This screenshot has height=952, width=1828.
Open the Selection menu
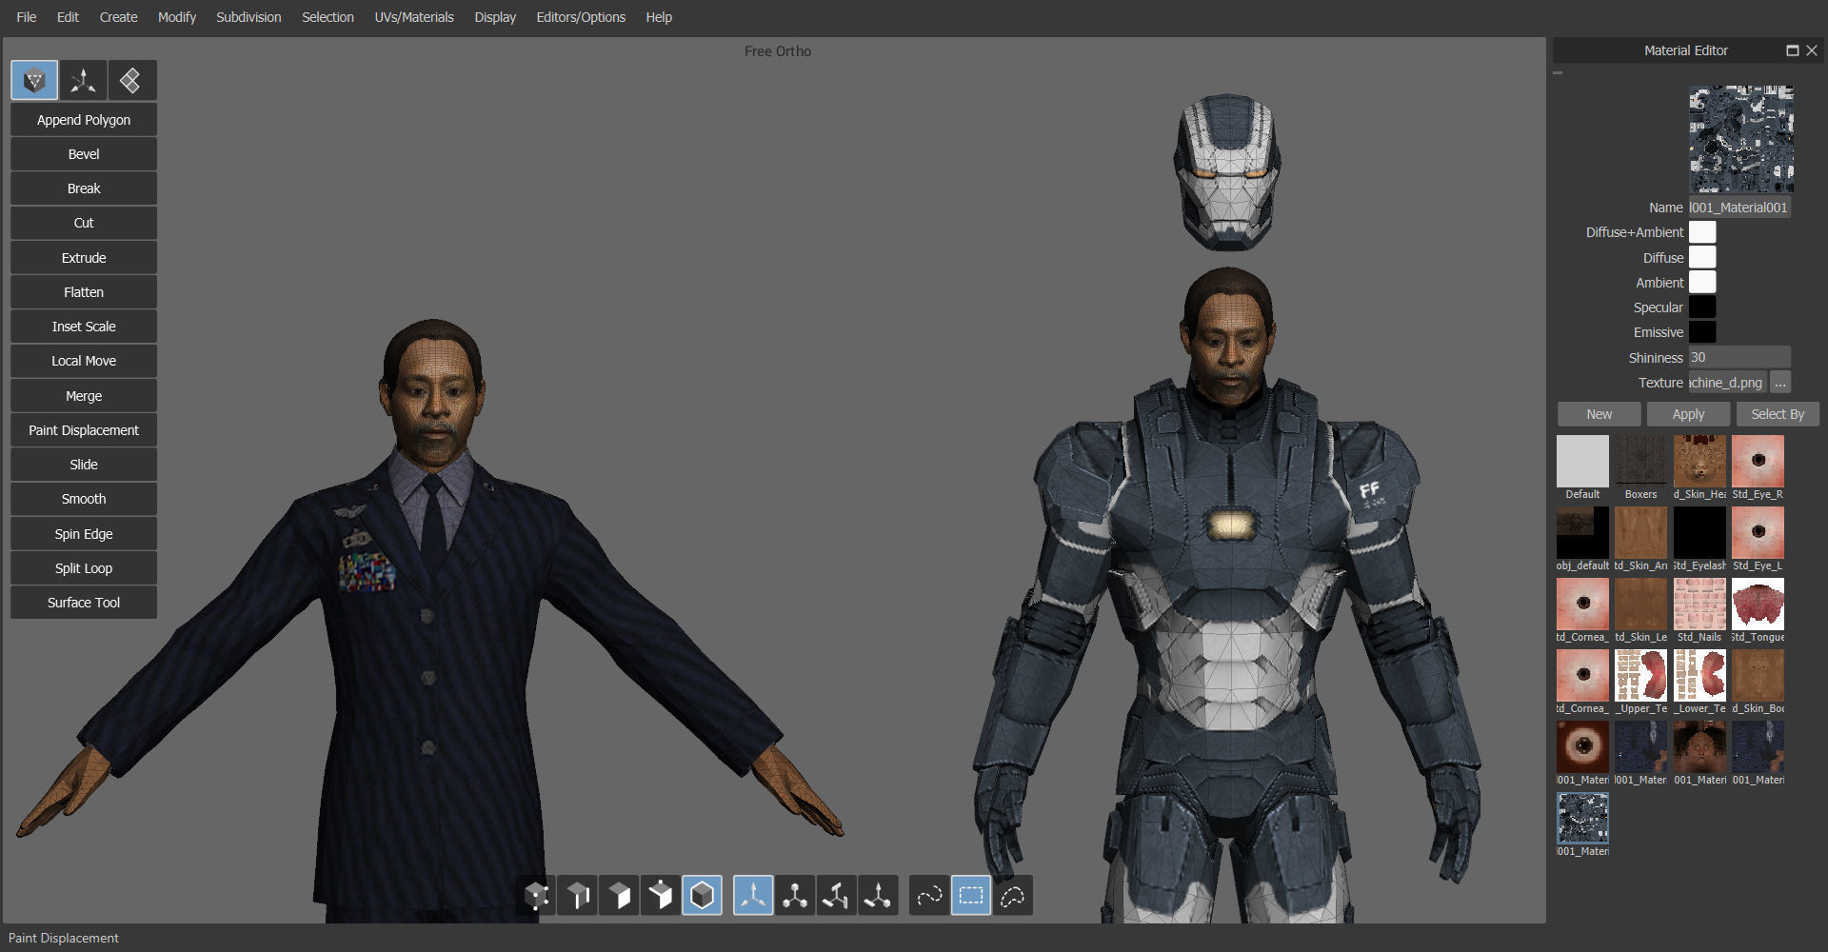(328, 17)
